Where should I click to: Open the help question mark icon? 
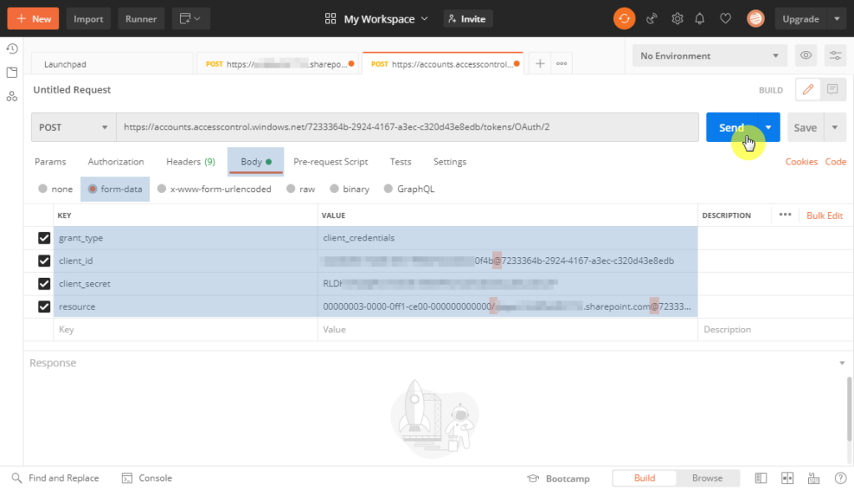coord(841,478)
